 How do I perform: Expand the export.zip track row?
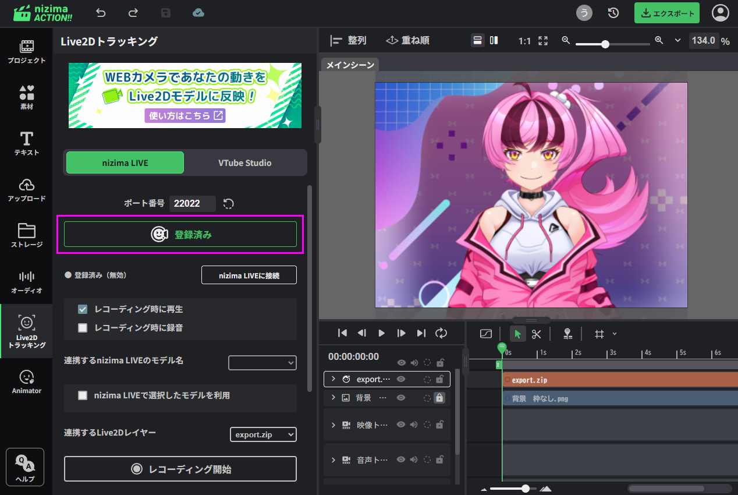click(333, 379)
